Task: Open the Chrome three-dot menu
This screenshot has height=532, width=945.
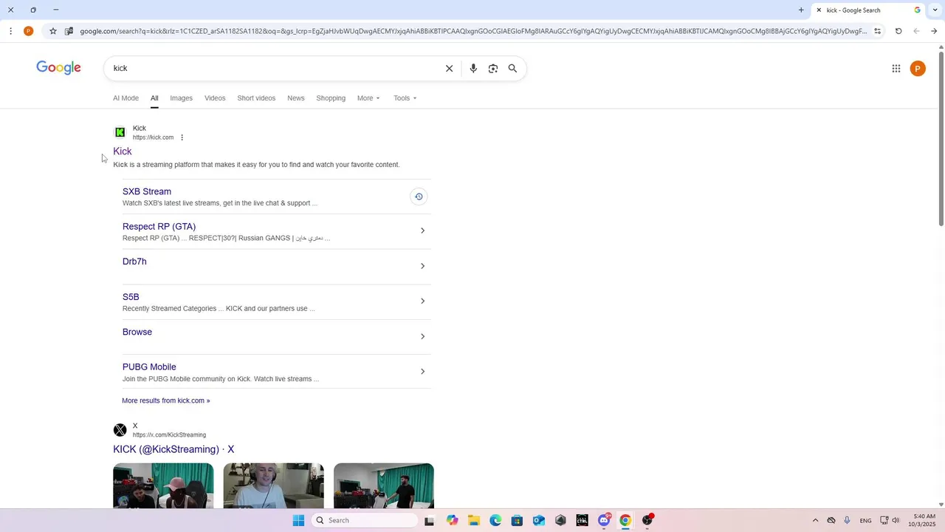Action: (x=10, y=31)
